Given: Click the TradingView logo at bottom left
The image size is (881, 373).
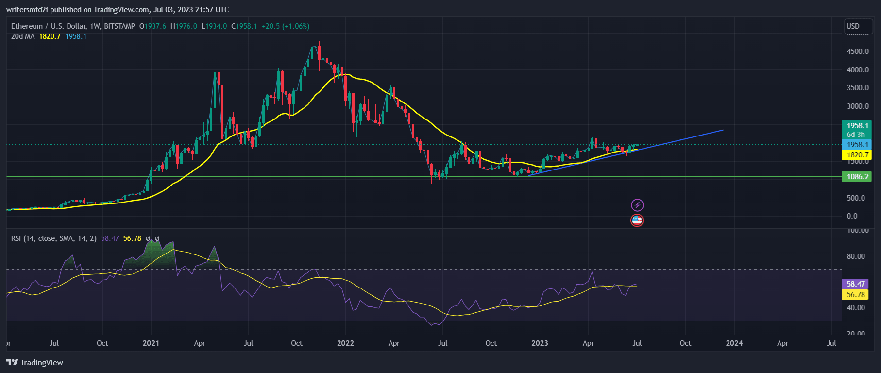Looking at the screenshot, I should click(x=35, y=362).
